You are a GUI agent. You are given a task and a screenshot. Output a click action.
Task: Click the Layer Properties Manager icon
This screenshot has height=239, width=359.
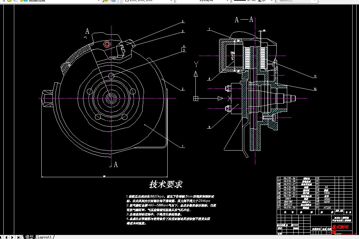(1, 1)
